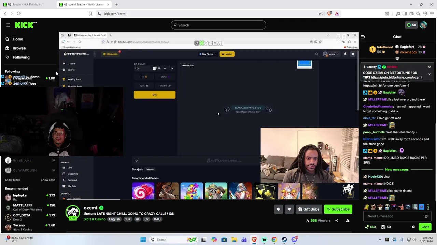This screenshot has height=245, width=437.
Task: Go to Home in Kick sidebar
Action: (x=14, y=39)
